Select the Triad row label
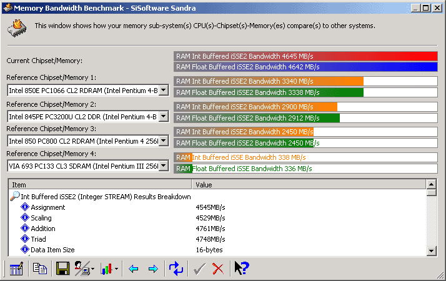Screen dimensions: 446x281 [38, 239]
